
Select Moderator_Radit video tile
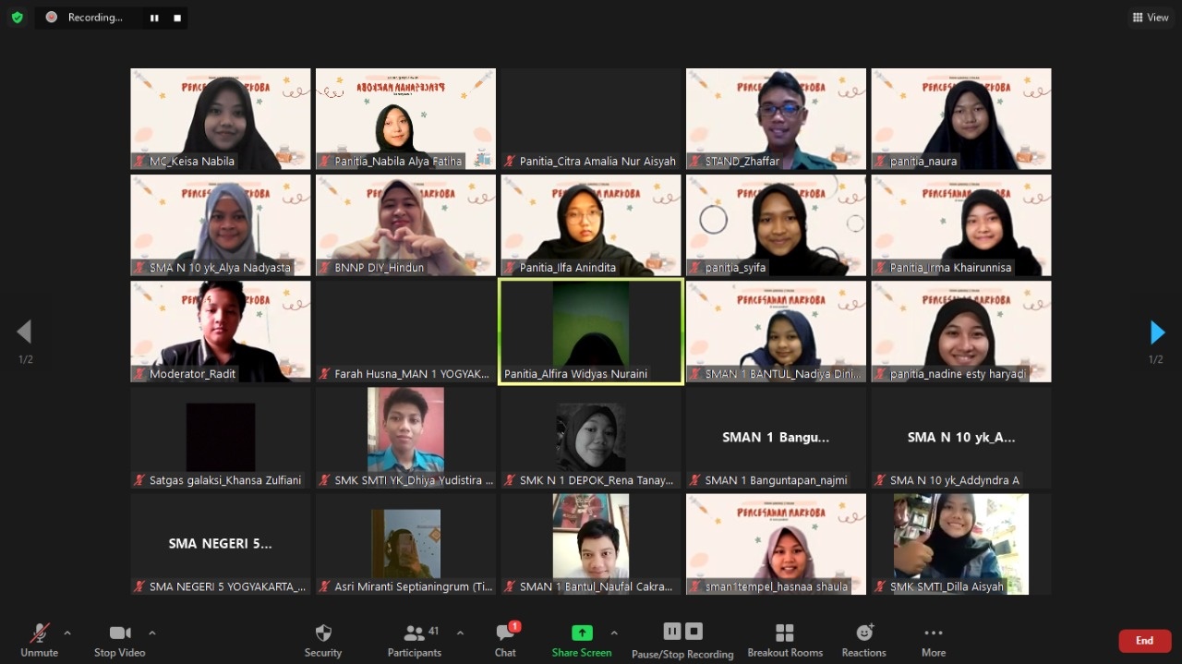[221, 332]
